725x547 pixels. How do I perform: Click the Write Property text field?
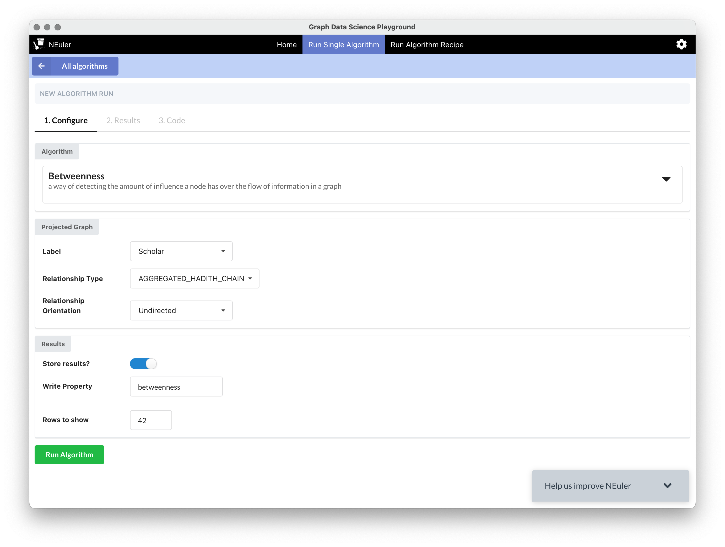coord(176,387)
